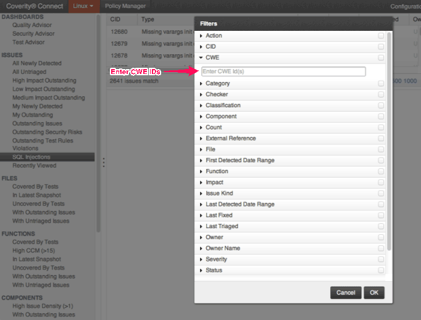
Task: Expand Last Detected Date Range filter
Action: 201,204
